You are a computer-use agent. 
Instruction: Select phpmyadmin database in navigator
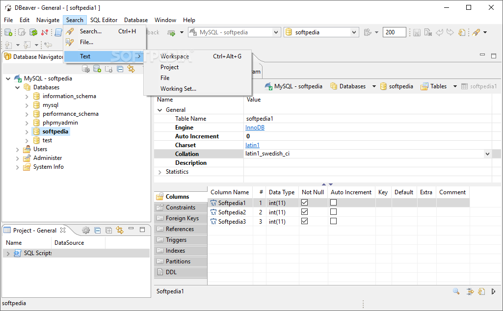pos(60,123)
